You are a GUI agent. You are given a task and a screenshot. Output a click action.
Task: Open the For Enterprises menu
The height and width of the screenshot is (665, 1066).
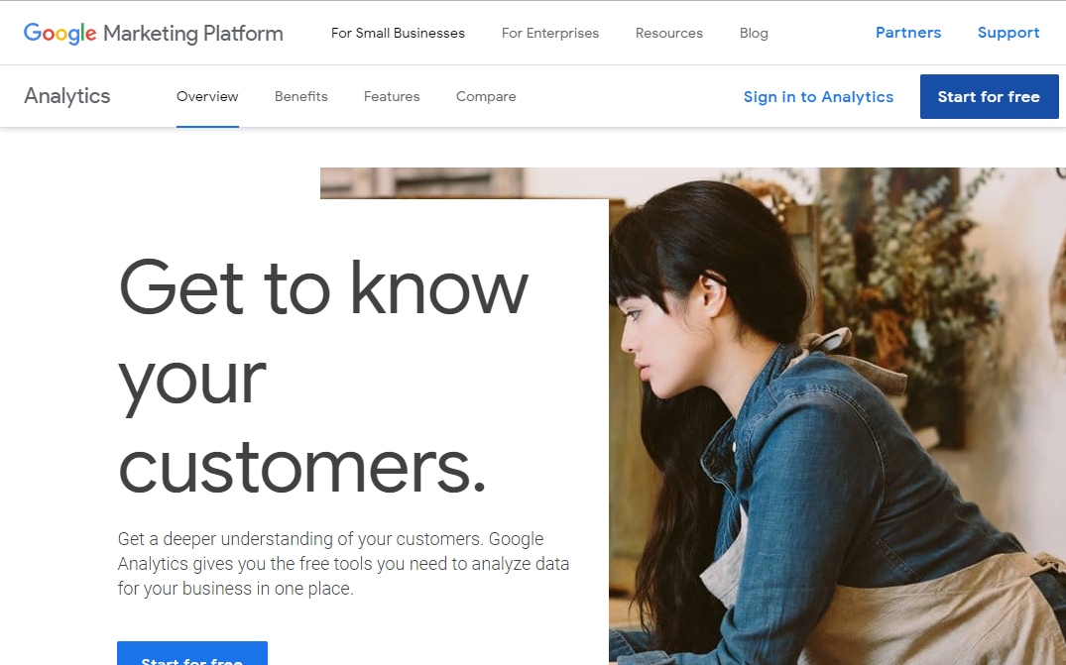pos(550,33)
